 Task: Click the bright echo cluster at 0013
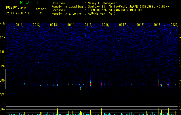coord(57,85)
